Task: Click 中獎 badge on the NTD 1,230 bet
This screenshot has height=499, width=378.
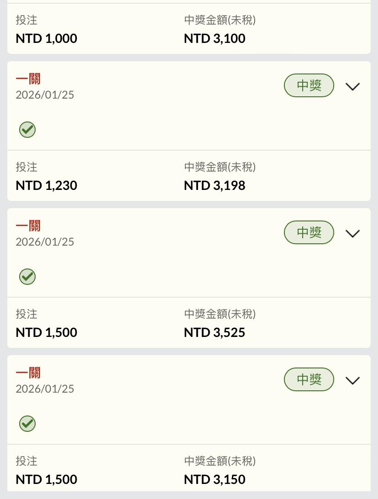Action: 309,86
